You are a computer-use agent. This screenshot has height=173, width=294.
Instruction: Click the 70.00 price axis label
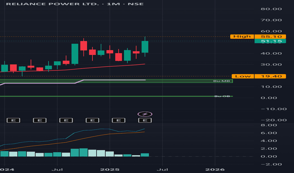(x=271, y=20)
